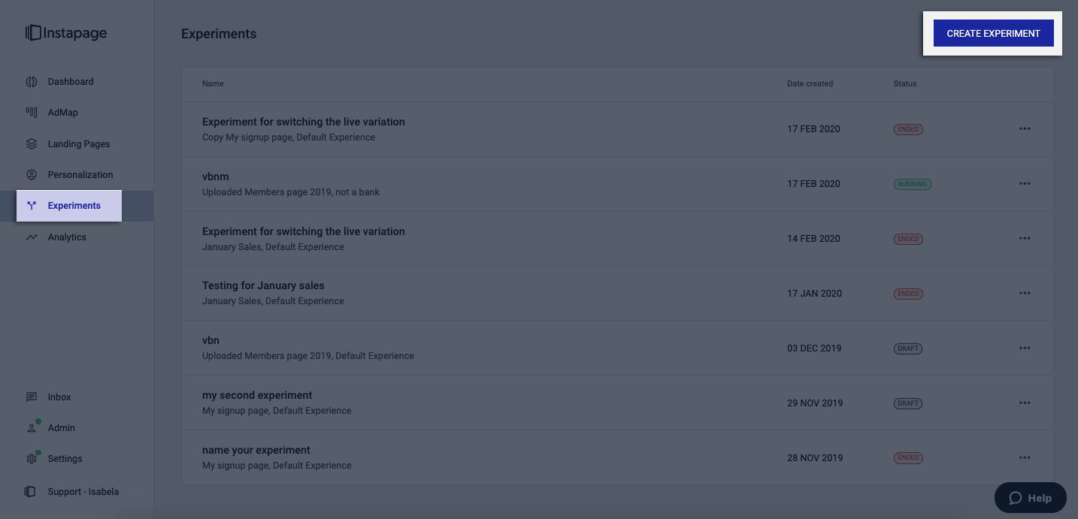Click the Settings gear icon
Image resolution: width=1078 pixels, height=519 pixels.
(32, 459)
